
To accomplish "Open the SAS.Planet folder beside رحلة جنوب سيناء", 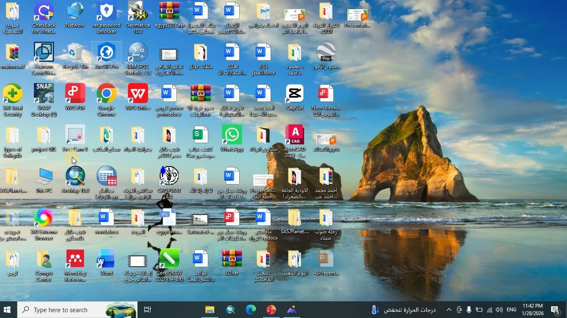I will (x=295, y=221).
